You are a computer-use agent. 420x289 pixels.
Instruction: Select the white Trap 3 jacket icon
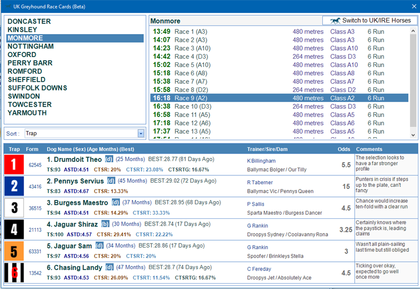[x=14, y=208]
